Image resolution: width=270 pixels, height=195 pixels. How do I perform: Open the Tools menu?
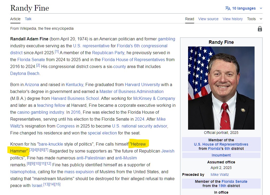[x=251, y=19]
